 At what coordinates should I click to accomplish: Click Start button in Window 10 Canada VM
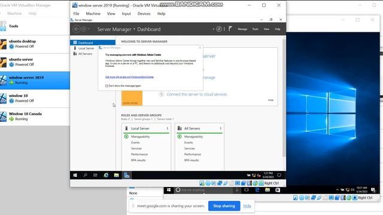(x=169, y=190)
